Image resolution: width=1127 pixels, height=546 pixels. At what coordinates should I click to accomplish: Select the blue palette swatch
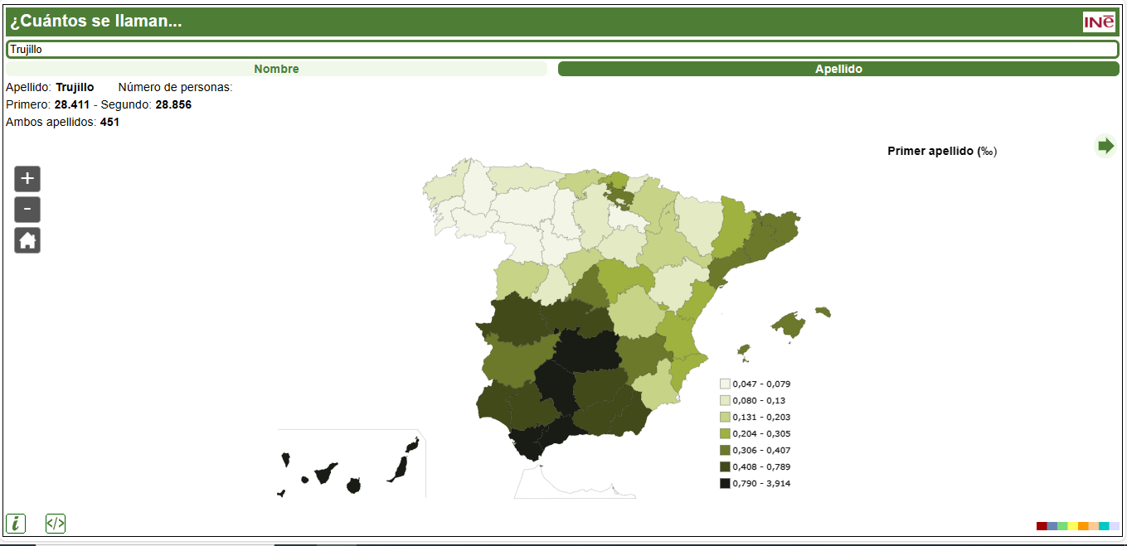1052,526
